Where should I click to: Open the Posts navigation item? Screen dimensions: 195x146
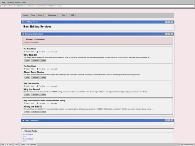(33, 15)
